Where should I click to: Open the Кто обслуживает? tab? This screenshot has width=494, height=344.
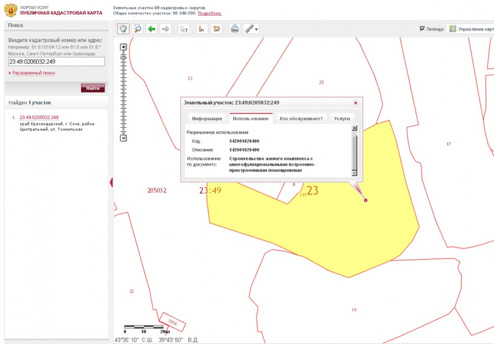tap(300, 118)
